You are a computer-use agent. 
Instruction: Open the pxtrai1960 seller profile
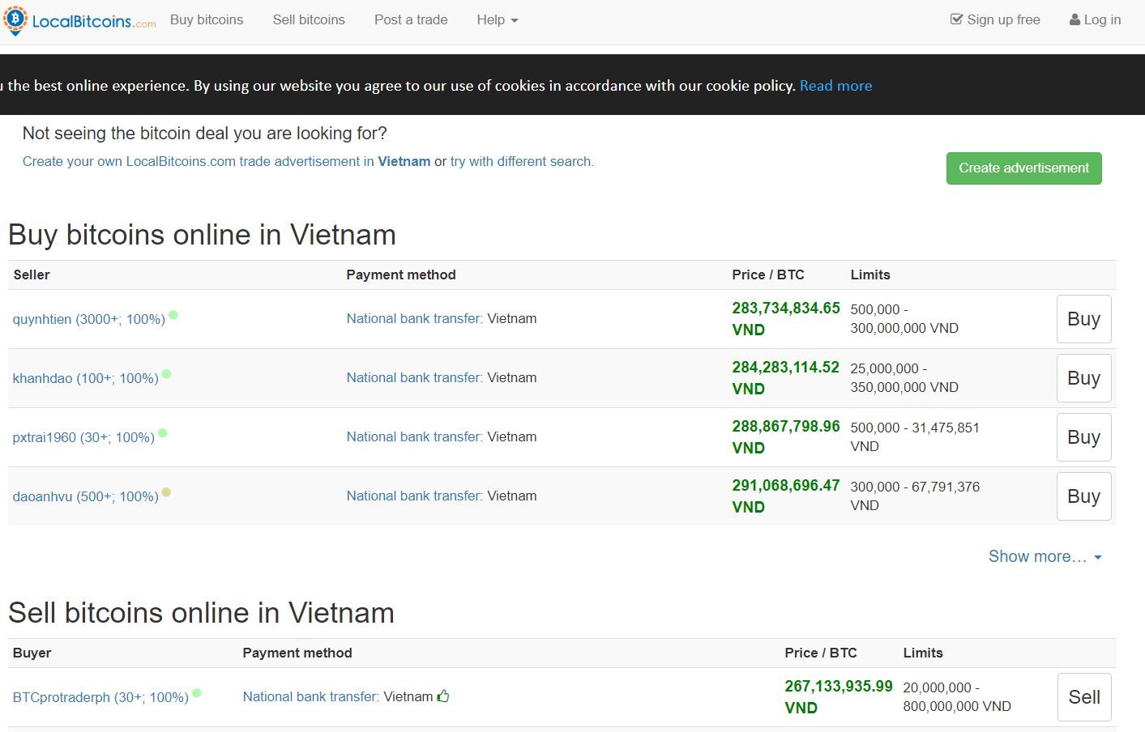[83, 437]
